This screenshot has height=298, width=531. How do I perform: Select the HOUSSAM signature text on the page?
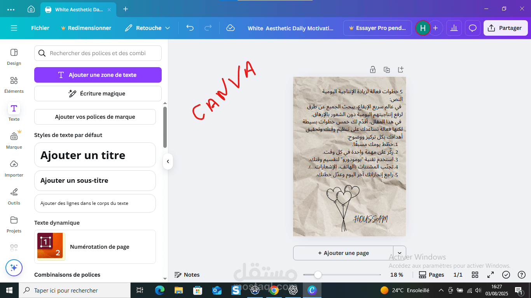tap(370, 219)
